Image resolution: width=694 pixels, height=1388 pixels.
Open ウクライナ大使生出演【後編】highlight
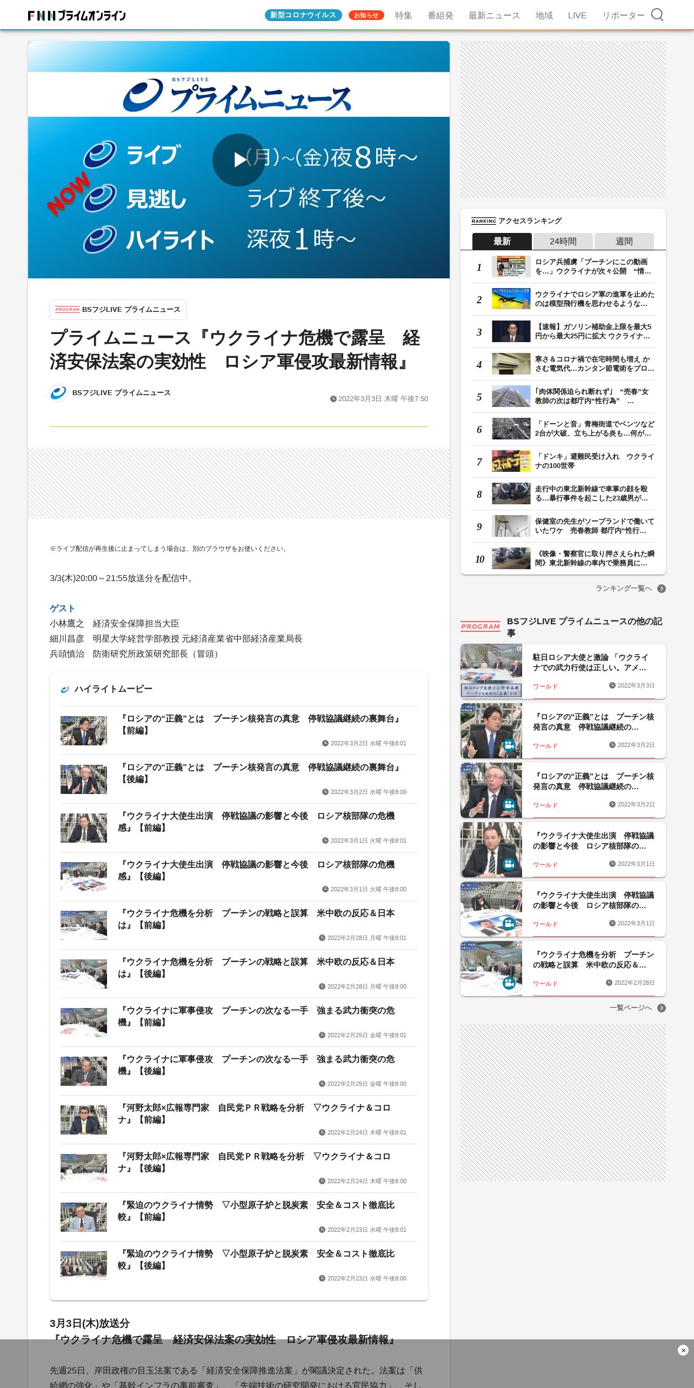click(x=238, y=876)
